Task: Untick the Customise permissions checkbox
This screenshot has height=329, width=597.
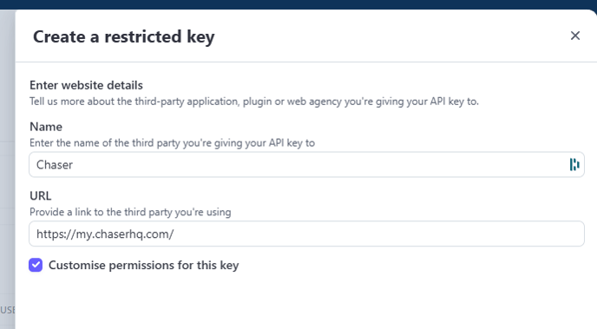Action: [x=36, y=265]
